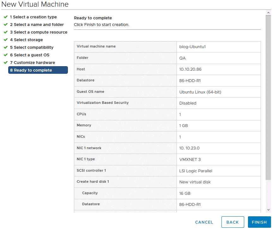Select the highlighted Ready to complete step
Viewport: 272px width, 229px height.
[38, 70]
